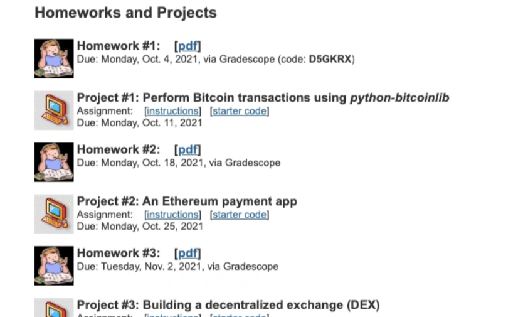Click the Project #2 computer icon
Screen dimensions: 528x317
click(x=54, y=214)
